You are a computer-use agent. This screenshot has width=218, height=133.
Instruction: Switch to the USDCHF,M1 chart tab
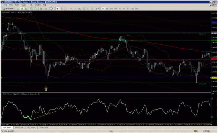tap(31, 127)
